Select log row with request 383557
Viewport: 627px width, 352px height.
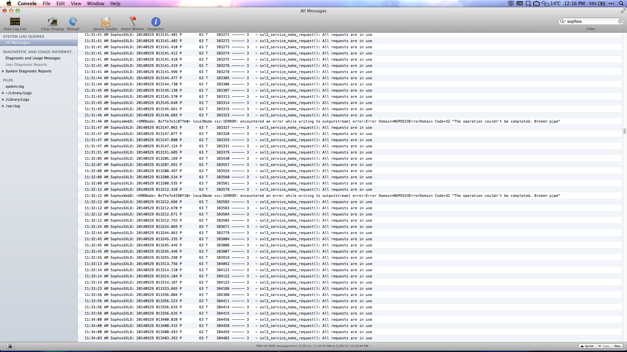click(350, 165)
